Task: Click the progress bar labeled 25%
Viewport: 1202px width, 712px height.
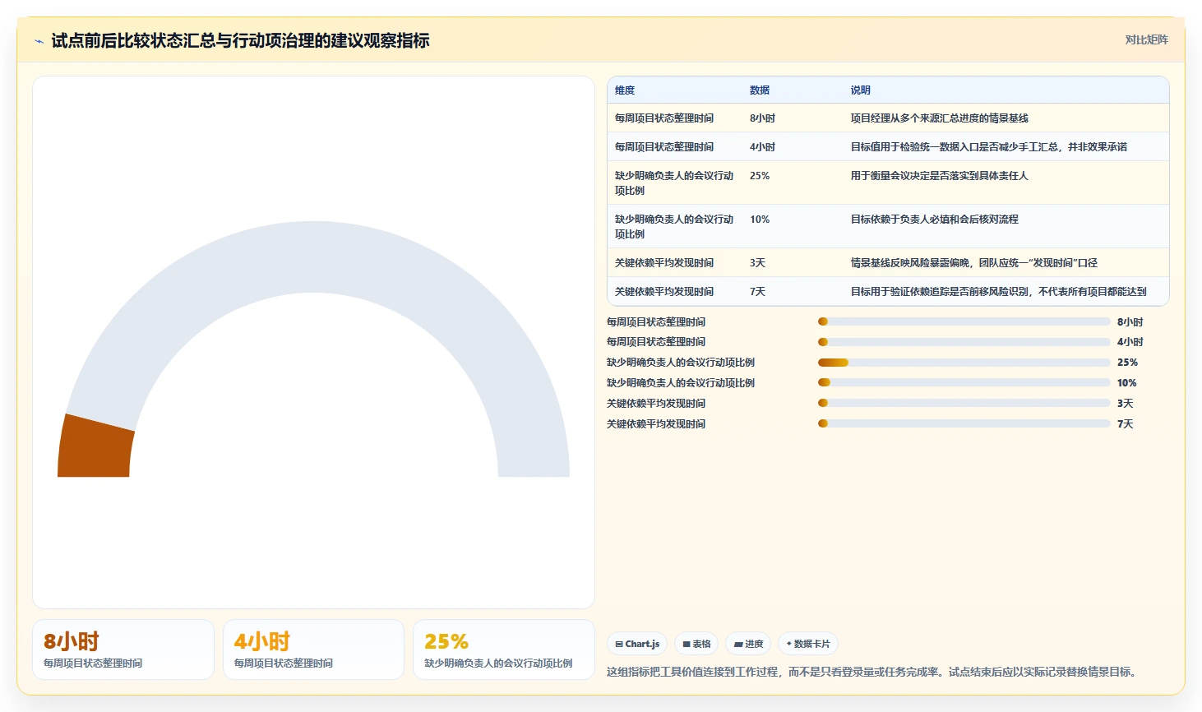Action: pos(964,363)
